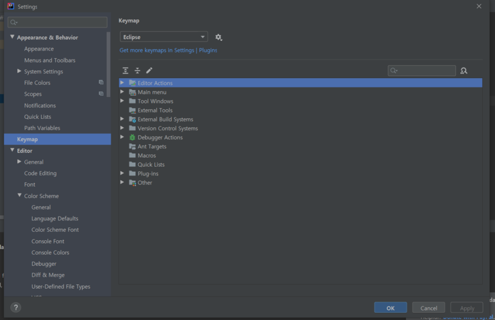Click the Expand All icon in Keymap toolbar
Image resolution: width=495 pixels, height=320 pixels.
click(x=126, y=70)
